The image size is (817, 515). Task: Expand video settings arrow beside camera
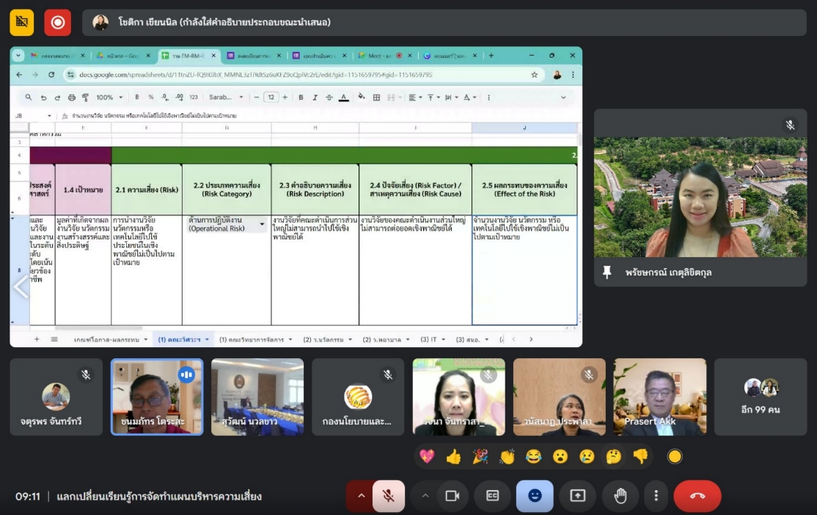425,496
